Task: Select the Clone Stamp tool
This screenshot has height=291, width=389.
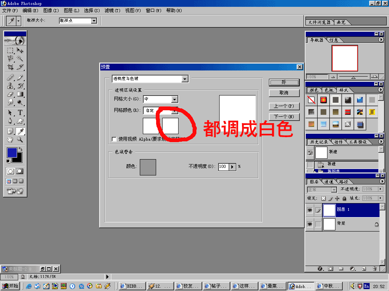Action: coord(10,86)
